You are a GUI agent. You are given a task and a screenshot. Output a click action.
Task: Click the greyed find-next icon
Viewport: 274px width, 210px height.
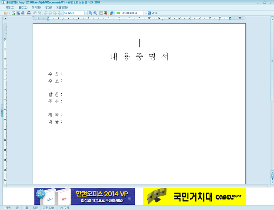click(x=35, y=13)
